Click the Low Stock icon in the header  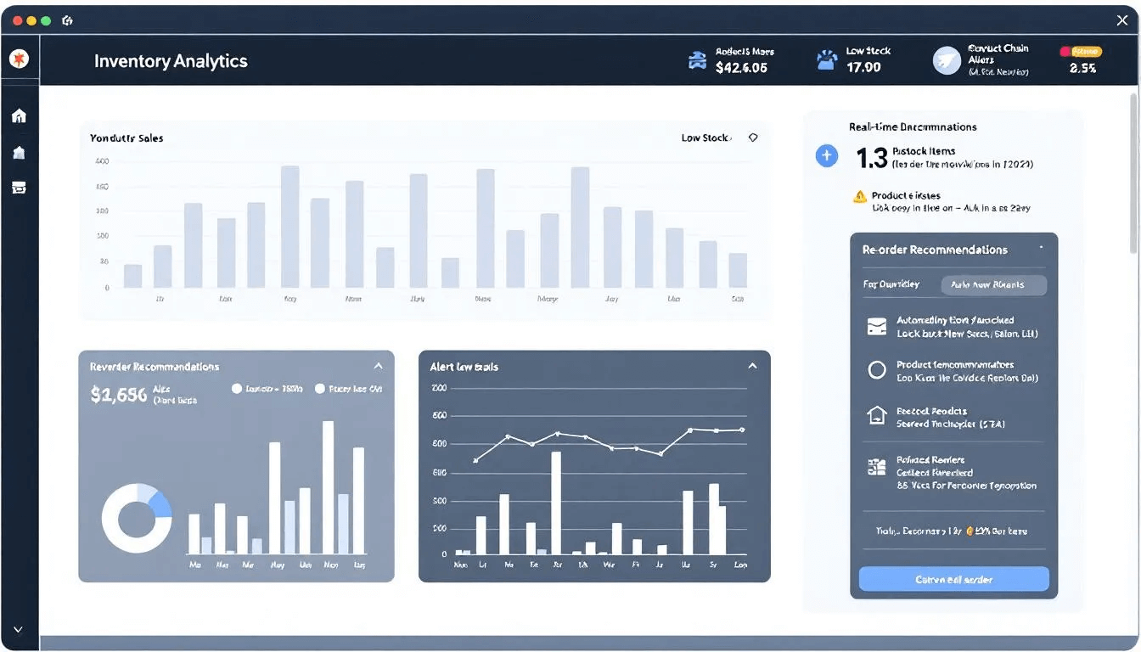coord(826,59)
